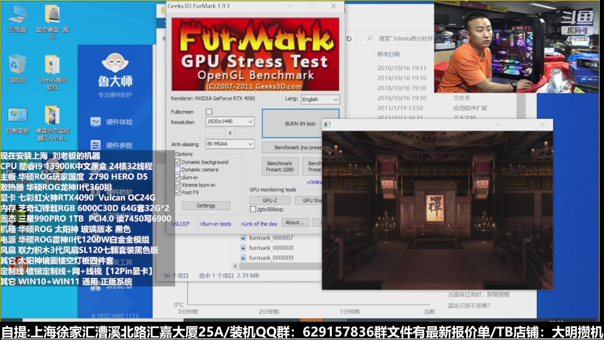Select the furmark_000007 file name
Screen dimensions: 604x340
click(x=271, y=238)
